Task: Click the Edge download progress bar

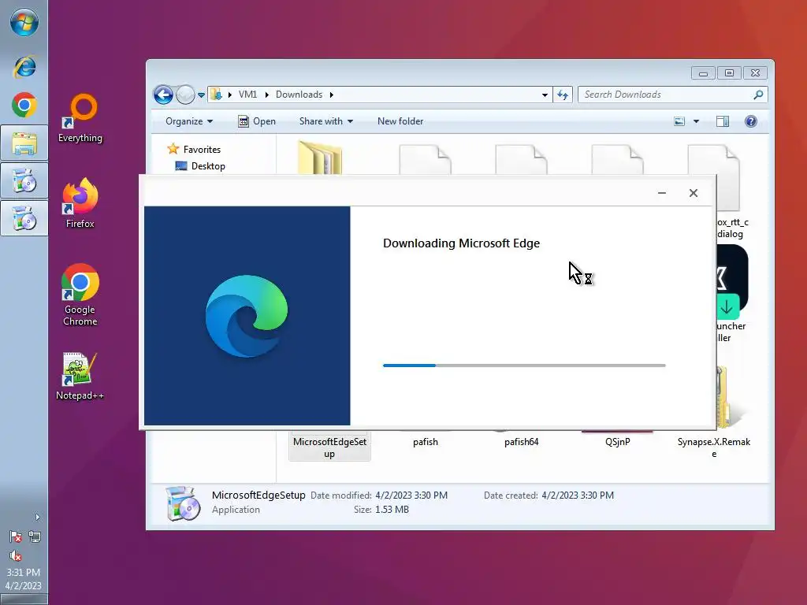Action: [524, 366]
